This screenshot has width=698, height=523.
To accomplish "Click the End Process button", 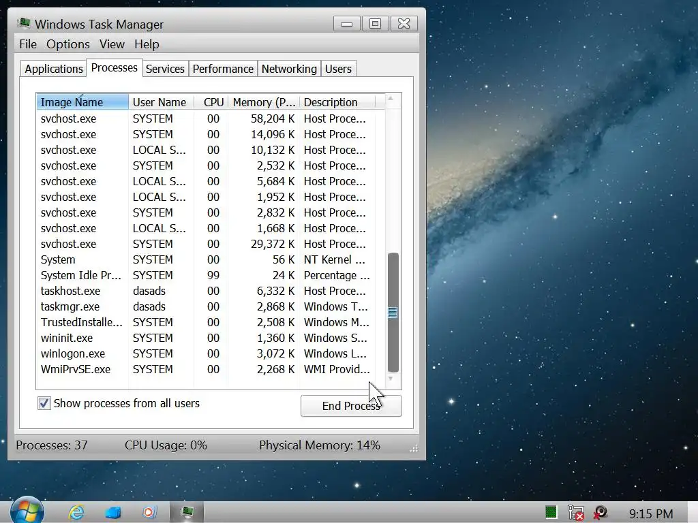I will [x=351, y=406].
